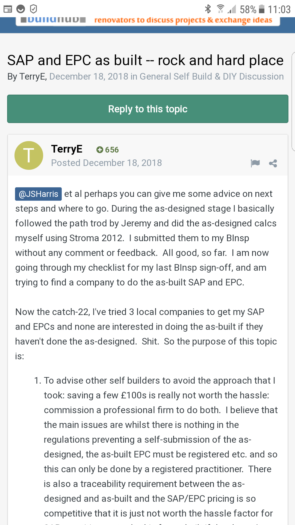Viewport: 295px width, 525px height.
Task: Open General Self Build & DIY Discussion
Action: [212, 77]
